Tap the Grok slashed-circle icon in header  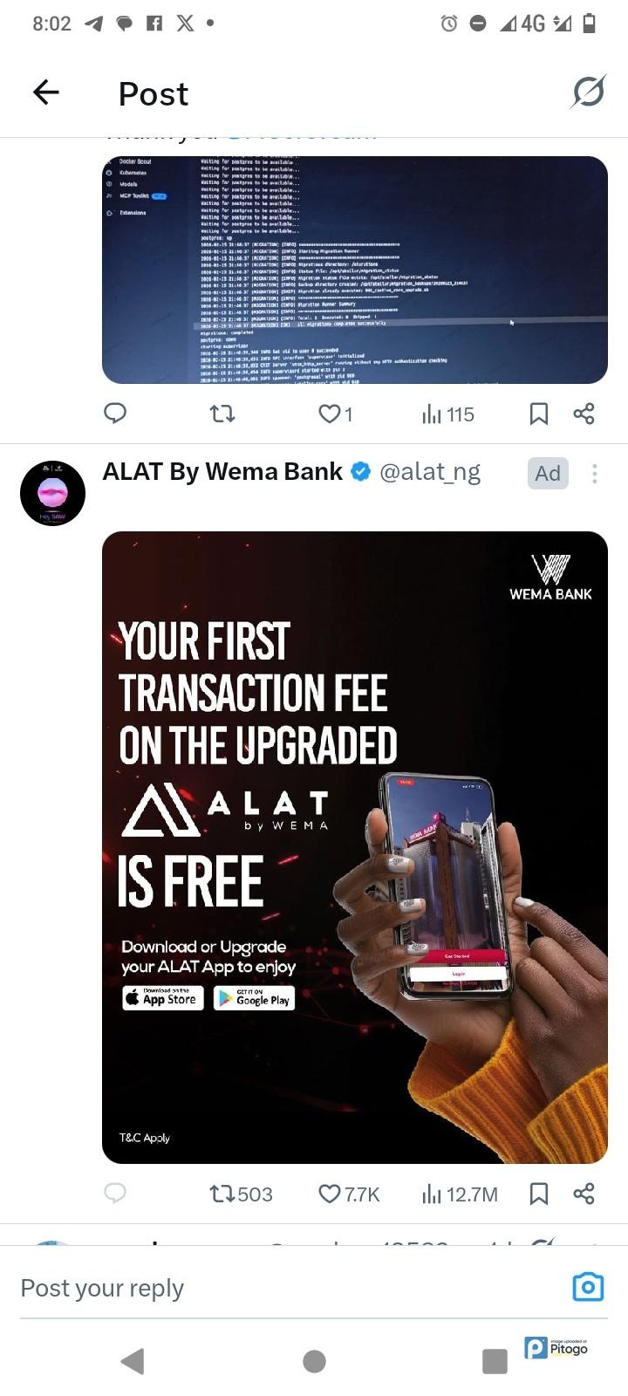588,92
